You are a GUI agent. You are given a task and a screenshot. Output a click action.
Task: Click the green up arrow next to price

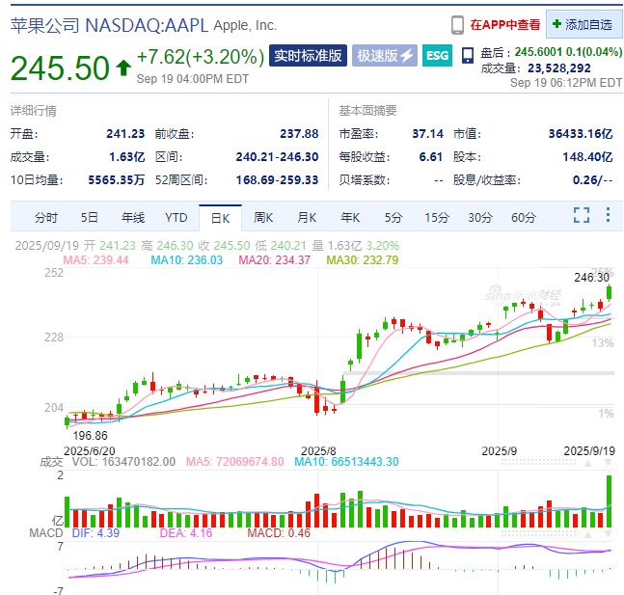pos(123,68)
